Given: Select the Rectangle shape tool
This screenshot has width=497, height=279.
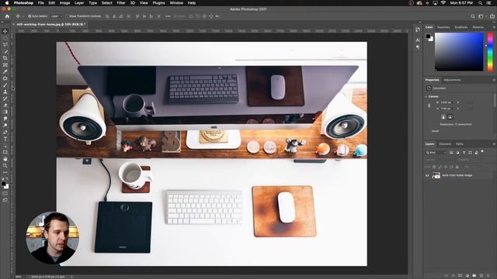Looking at the screenshot, I should coord(5,153).
